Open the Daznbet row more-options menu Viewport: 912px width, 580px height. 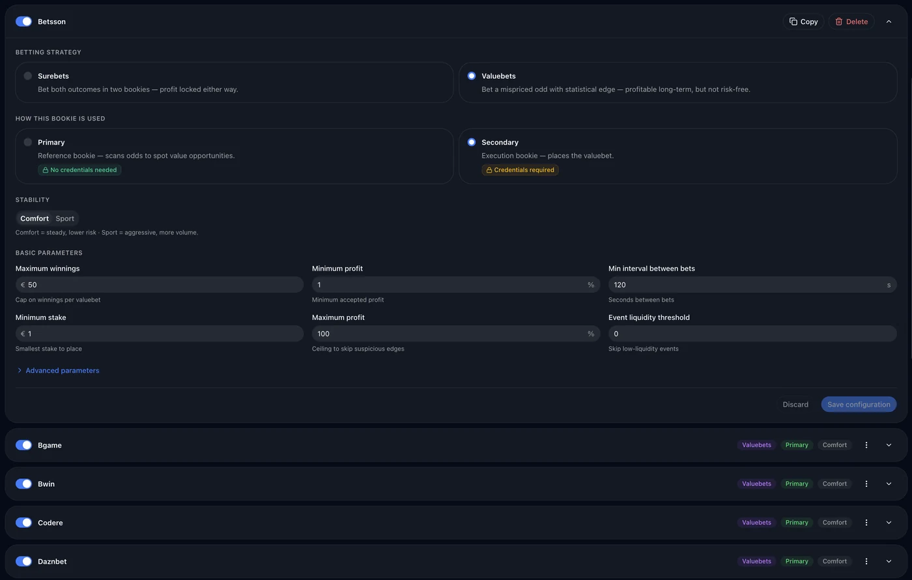click(866, 561)
